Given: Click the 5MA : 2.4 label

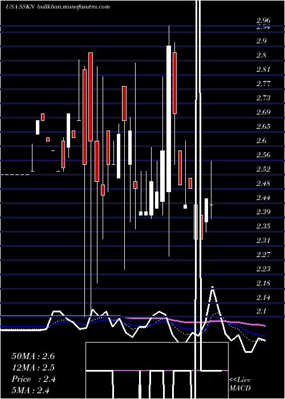Looking at the screenshot, I should tap(31, 390).
